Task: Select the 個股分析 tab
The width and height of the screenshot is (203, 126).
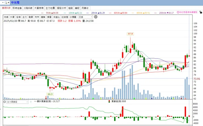Action: click(x=62, y=8)
